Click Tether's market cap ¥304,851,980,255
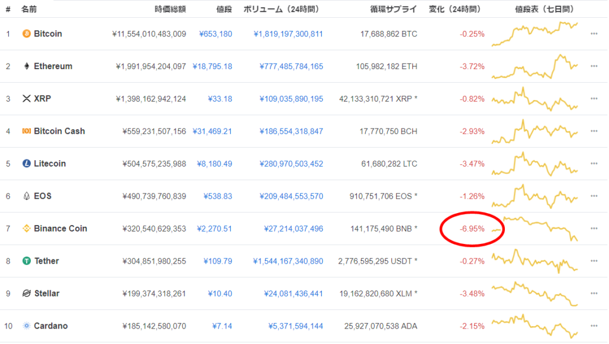The height and width of the screenshot is (344, 609). point(154,261)
